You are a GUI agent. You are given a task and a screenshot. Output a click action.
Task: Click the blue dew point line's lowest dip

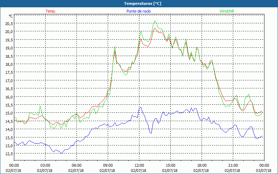[60, 153]
